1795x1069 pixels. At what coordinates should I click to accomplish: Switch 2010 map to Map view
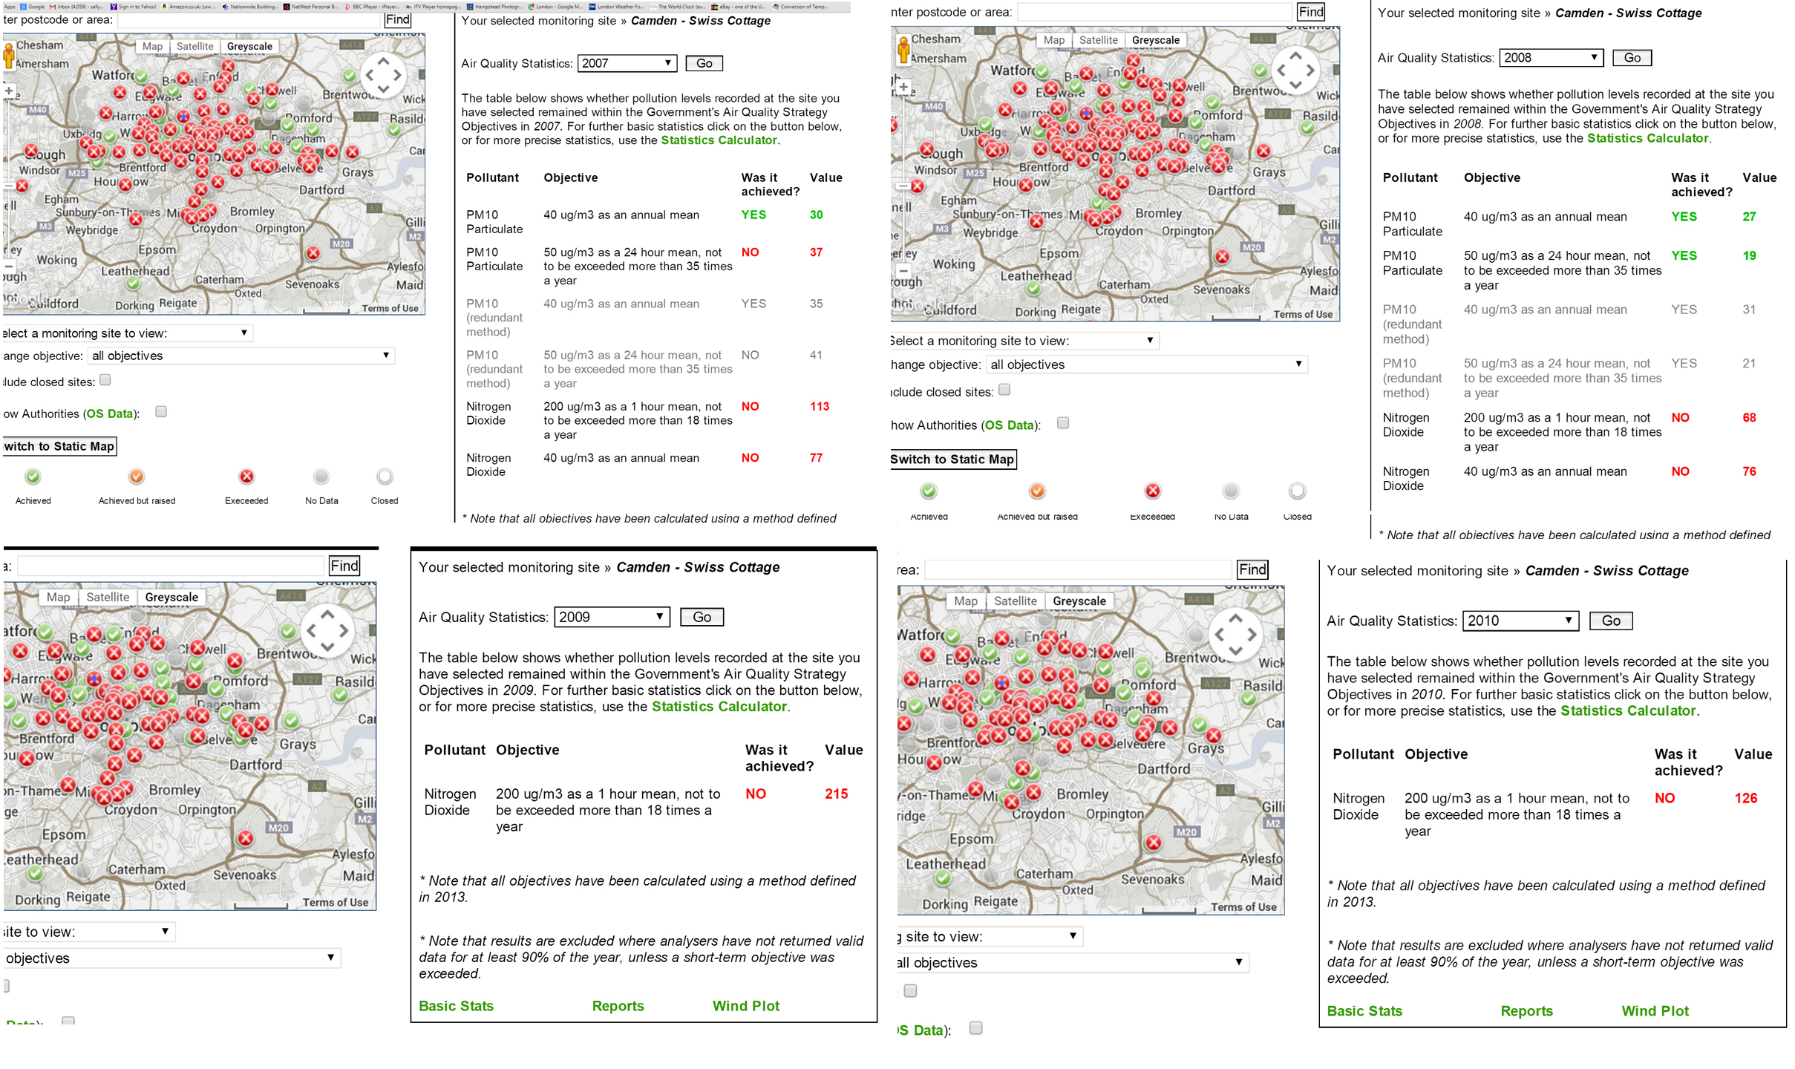[966, 601]
